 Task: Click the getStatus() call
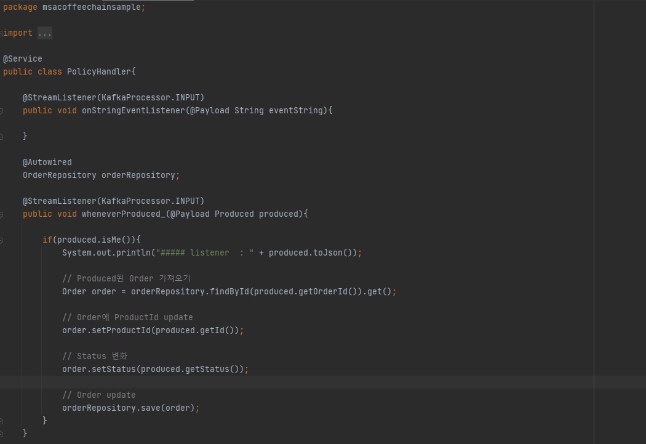point(212,369)
